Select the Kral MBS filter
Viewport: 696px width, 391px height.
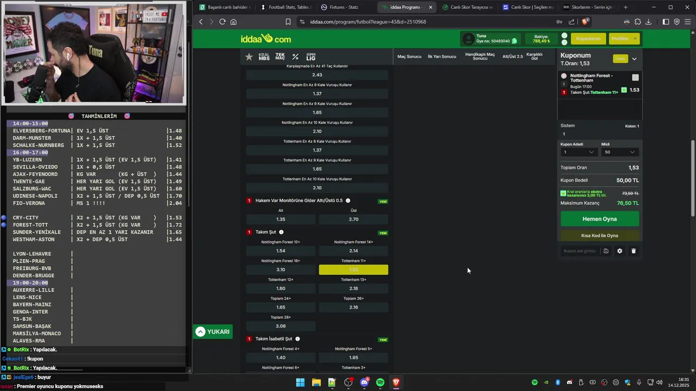[x=264, y=56]
